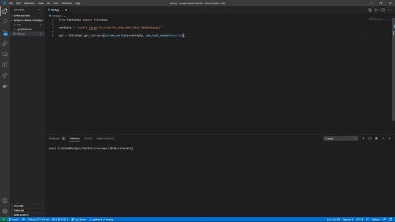This screenshot has height=222, width=395.
Task: Expand the Open Editors section
Action: 27,15
